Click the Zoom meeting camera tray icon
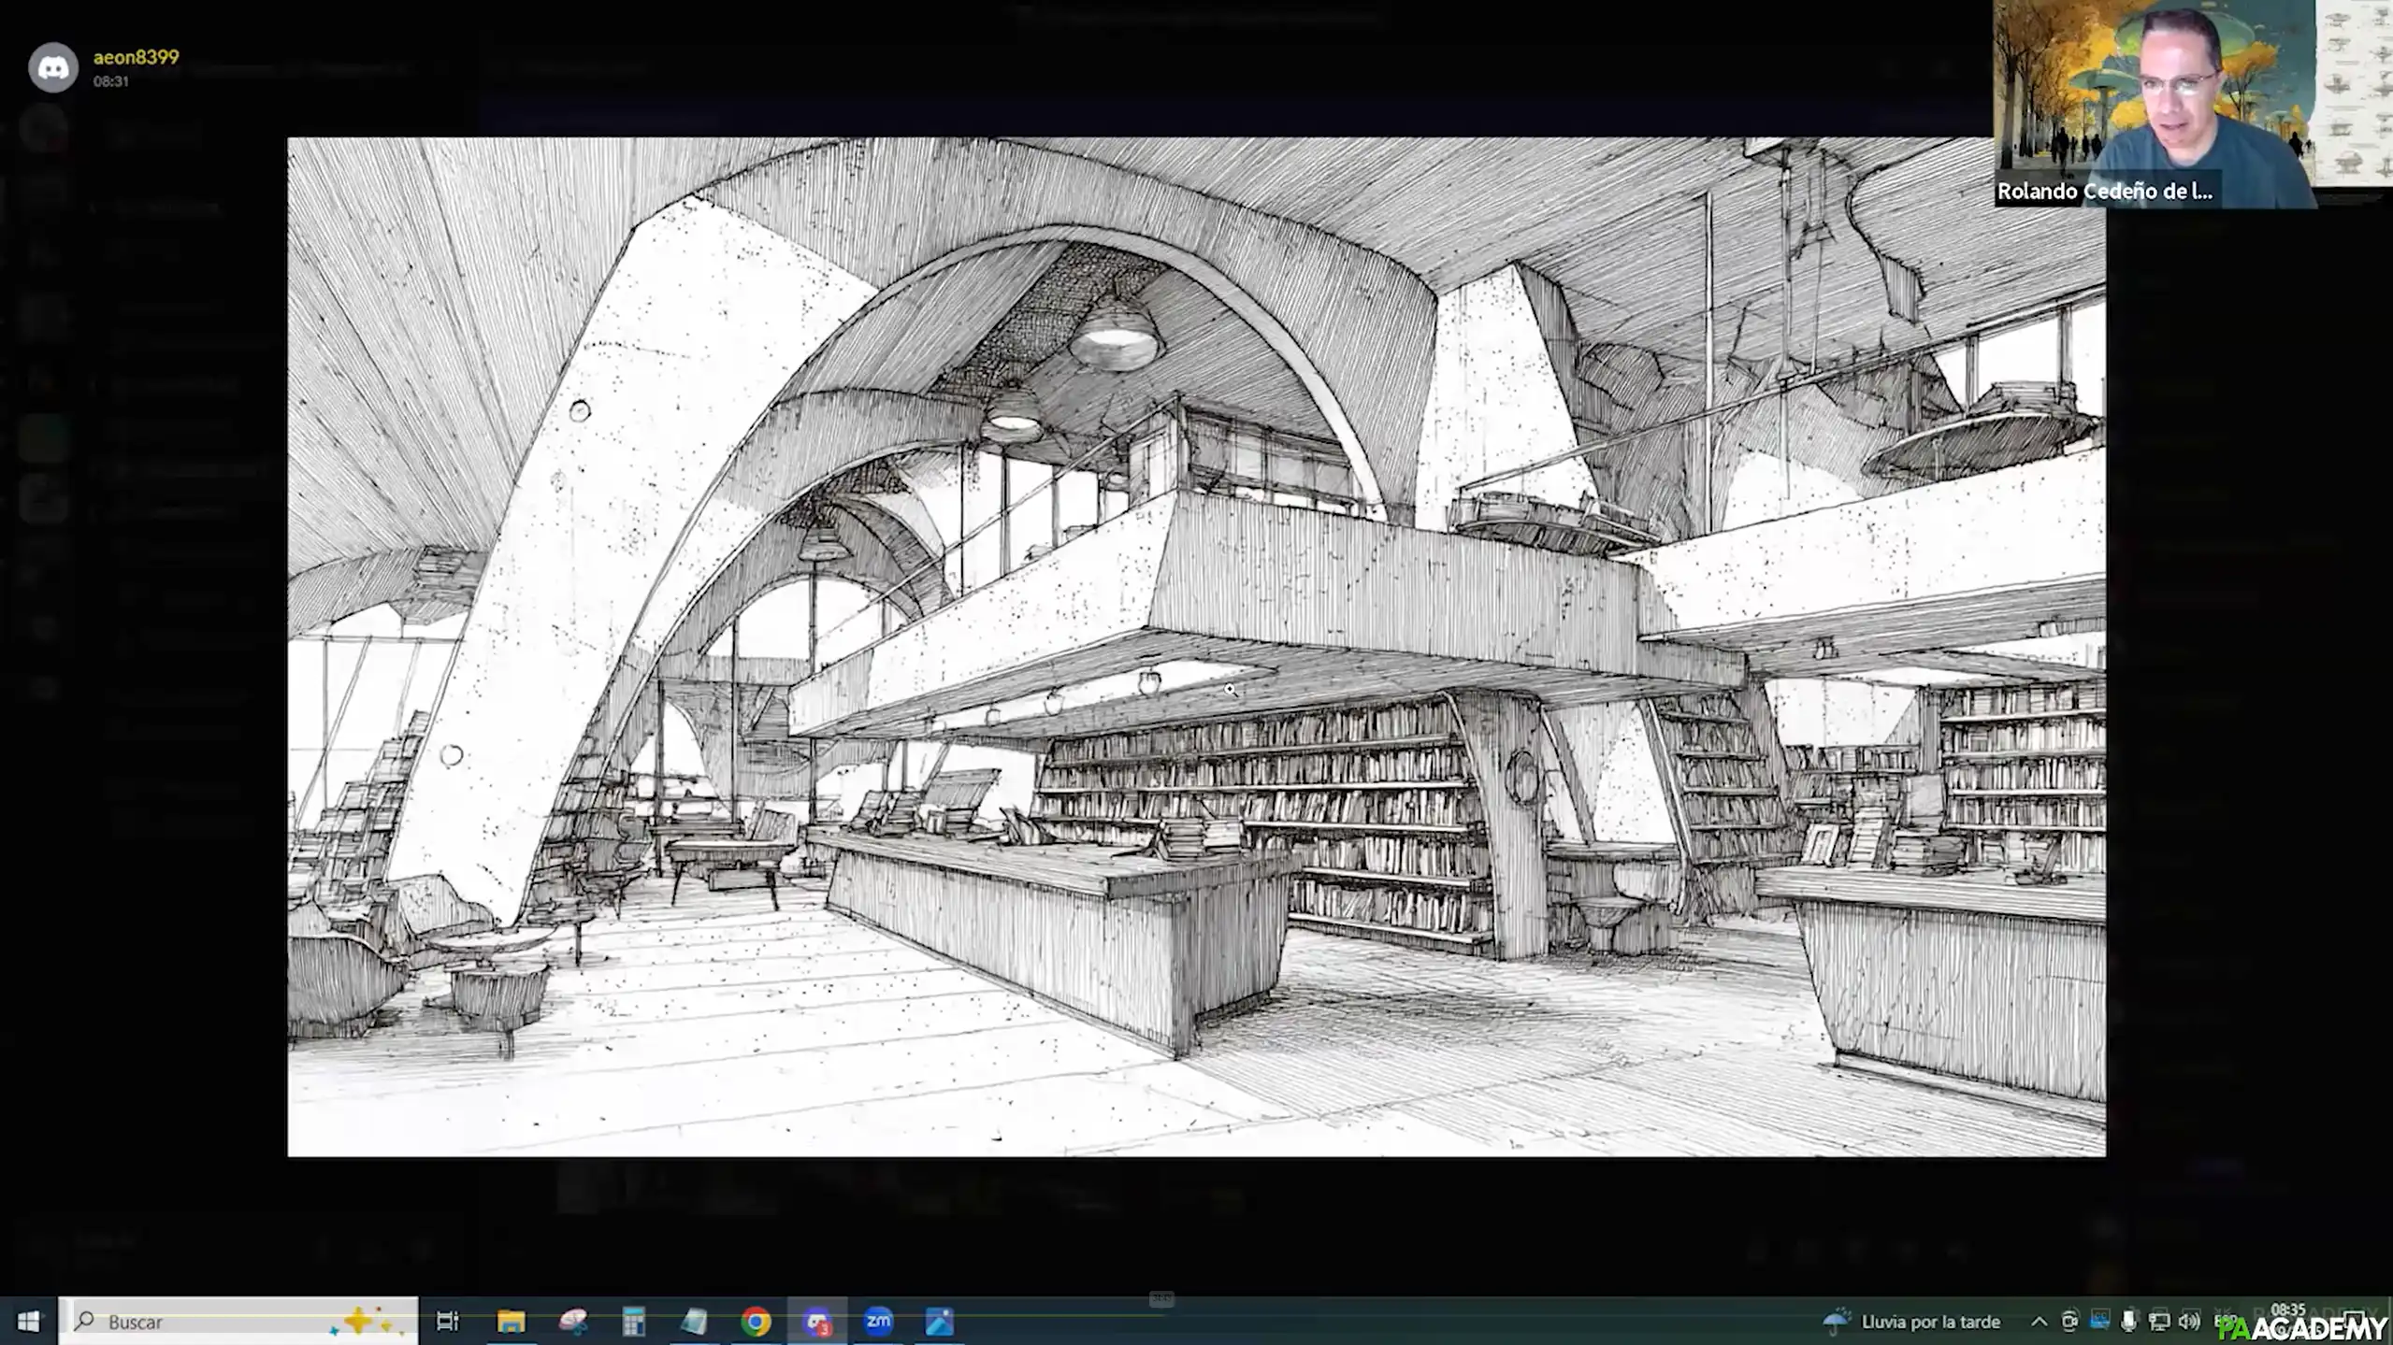Image resolution: width=2393 pixels, height=1345 pixels. [2069, 1321]
